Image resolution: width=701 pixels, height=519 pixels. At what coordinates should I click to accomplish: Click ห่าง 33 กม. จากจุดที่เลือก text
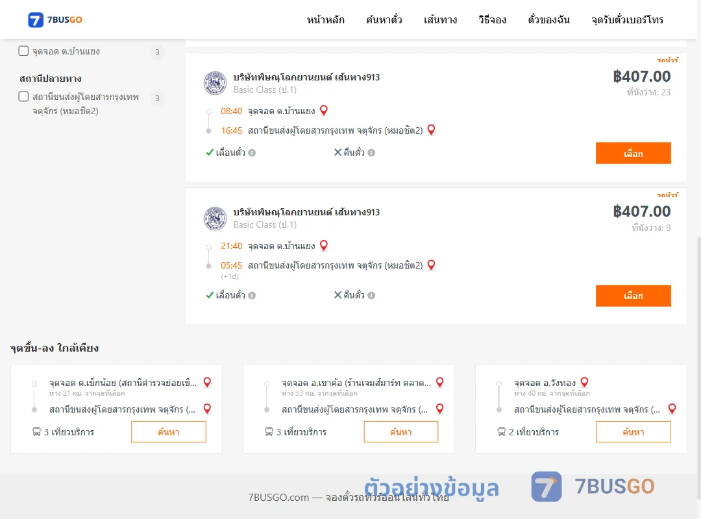coord(319,393)
